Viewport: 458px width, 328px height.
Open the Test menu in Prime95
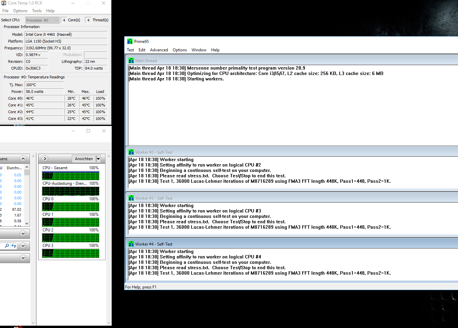click(130, 50)
